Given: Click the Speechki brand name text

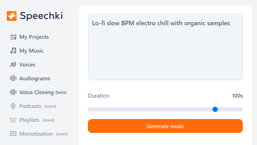Looking at the screenshot, I should point(41,16).
